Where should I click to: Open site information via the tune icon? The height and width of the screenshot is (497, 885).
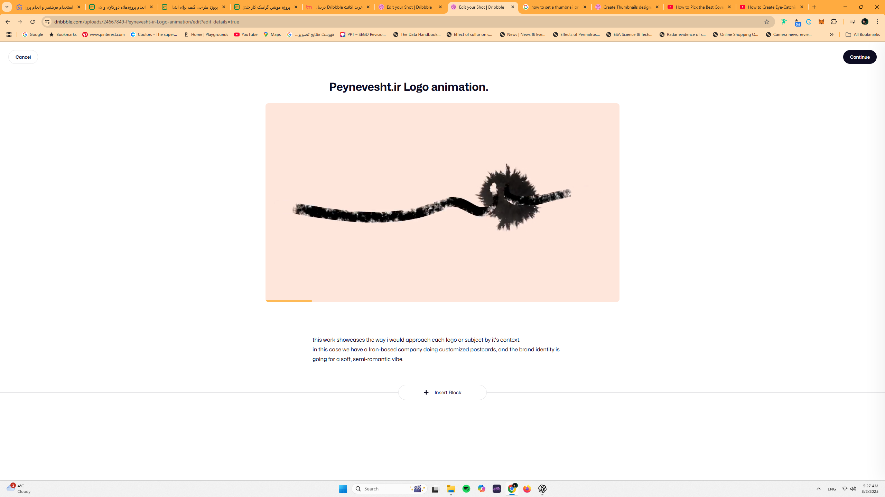point(47,21)
